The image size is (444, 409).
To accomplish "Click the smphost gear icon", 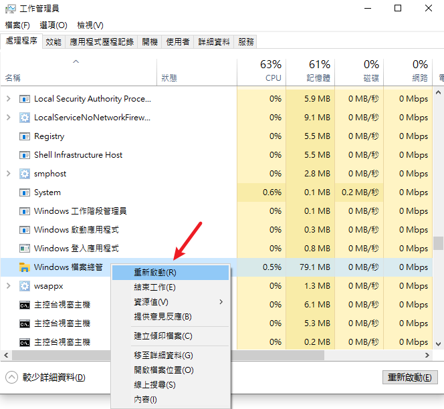I will [x=25, y=174].
